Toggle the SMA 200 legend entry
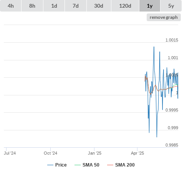This screenshot has width=182, height=175. (121, 165)
